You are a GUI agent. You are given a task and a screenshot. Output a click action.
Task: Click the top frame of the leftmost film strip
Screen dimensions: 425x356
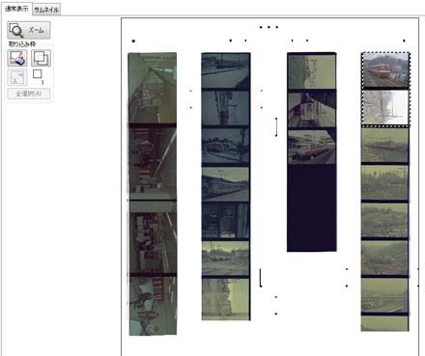153,88
